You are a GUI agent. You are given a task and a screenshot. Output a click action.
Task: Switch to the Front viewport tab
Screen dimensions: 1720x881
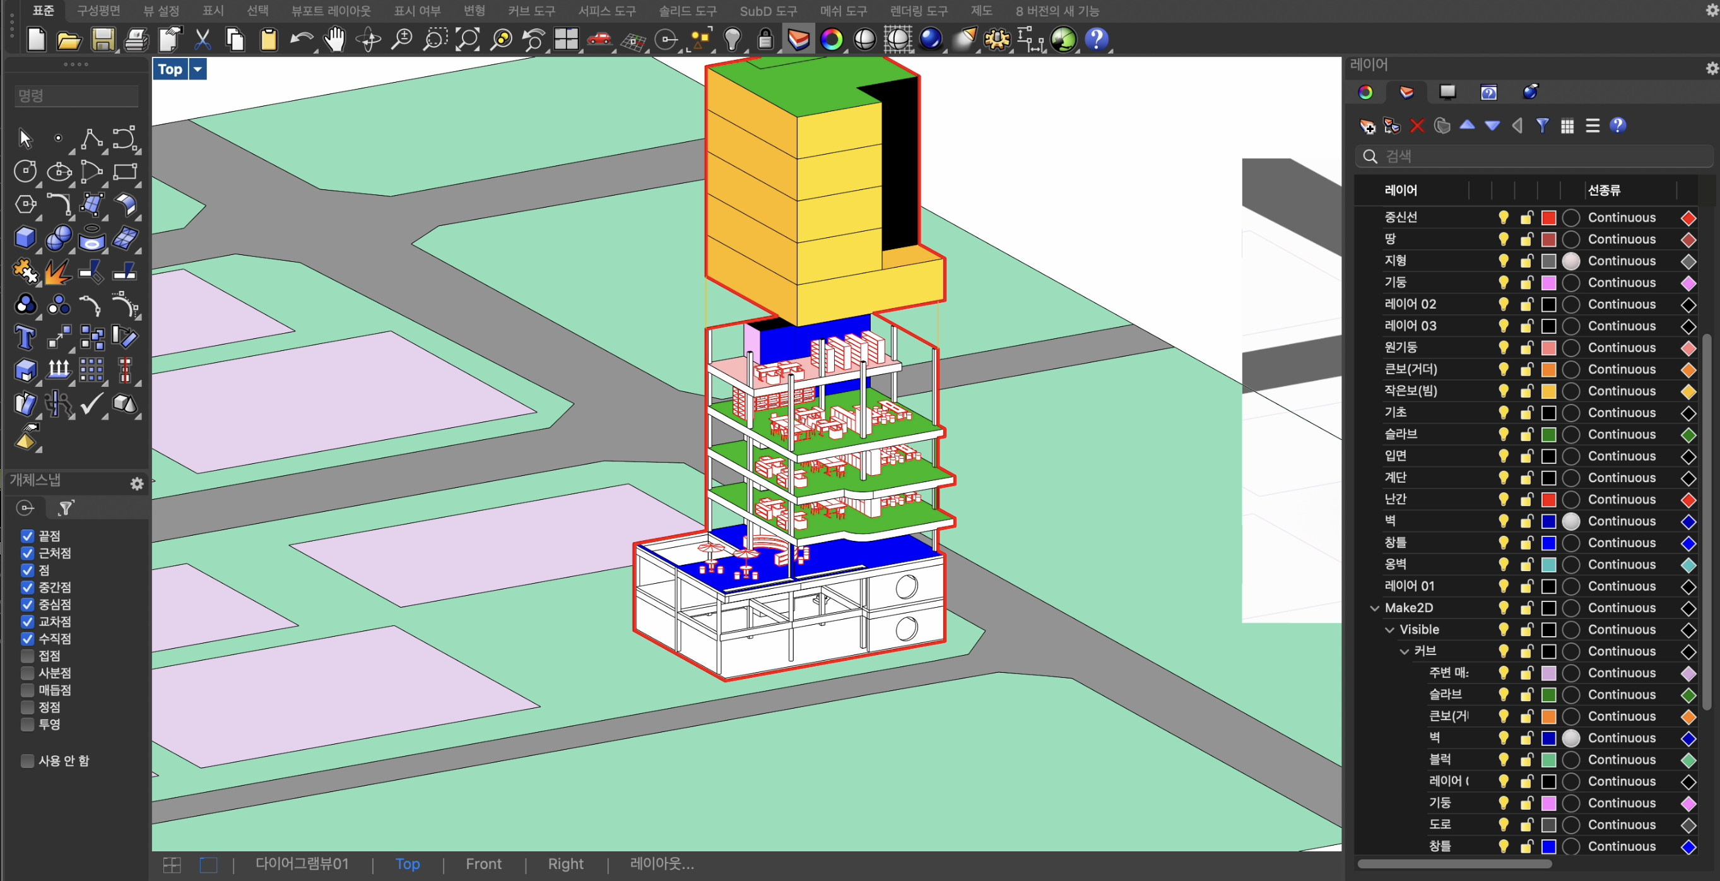(483, 863)
